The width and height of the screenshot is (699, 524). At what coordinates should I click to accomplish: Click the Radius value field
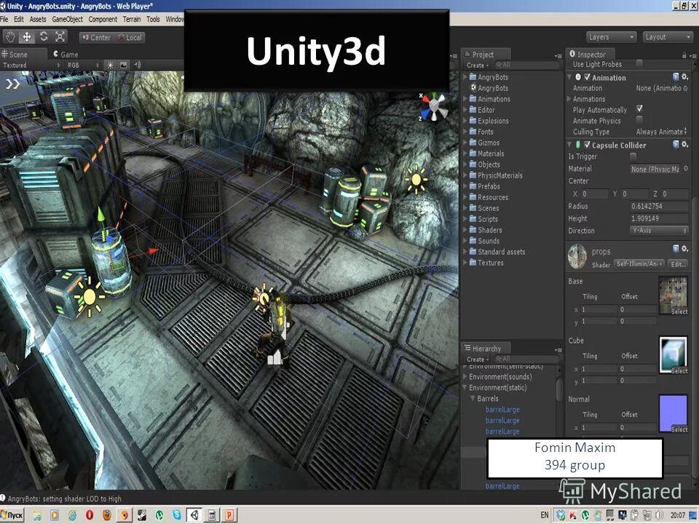click(x=660, y=206)
